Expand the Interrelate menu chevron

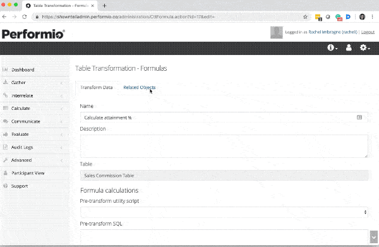pos(62,96)
